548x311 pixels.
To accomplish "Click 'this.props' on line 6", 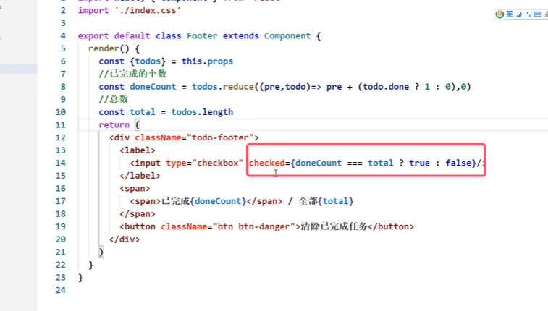I will 207,61.
